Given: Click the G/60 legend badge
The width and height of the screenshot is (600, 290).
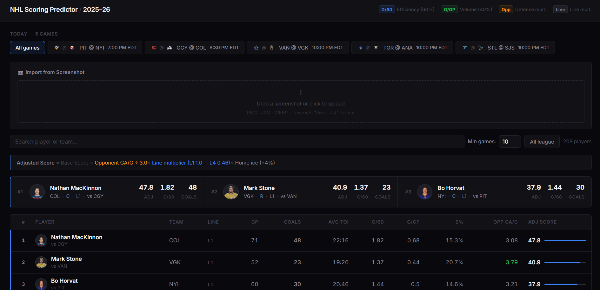Looking at the screenshot, I should [x=387, y=10].
